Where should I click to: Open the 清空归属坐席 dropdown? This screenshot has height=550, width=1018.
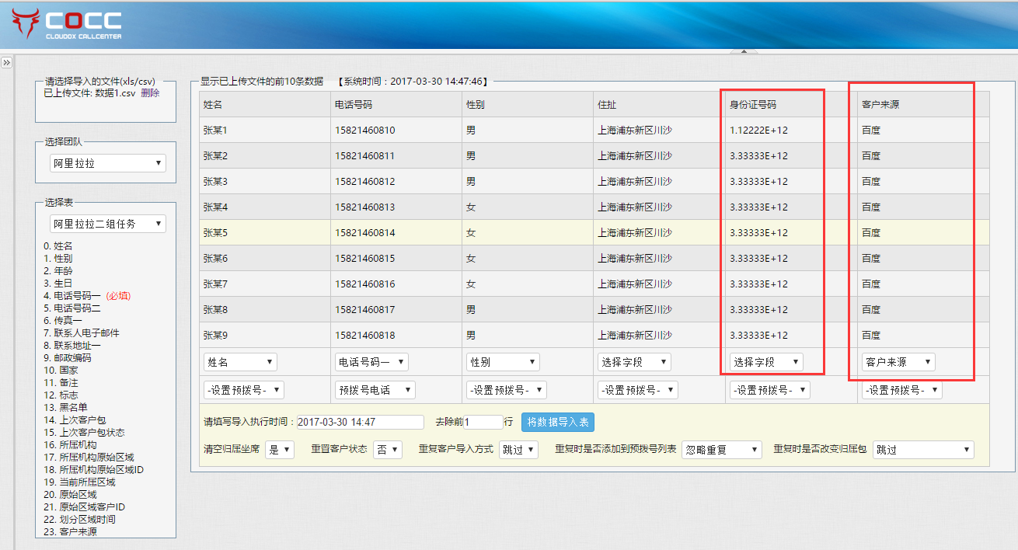(280, 450)
